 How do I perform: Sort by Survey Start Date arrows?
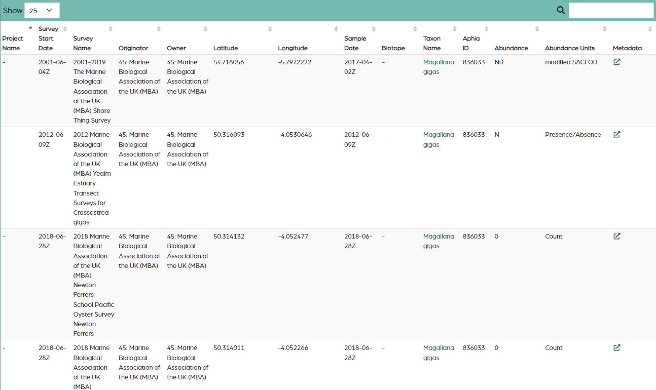point(65,29)
